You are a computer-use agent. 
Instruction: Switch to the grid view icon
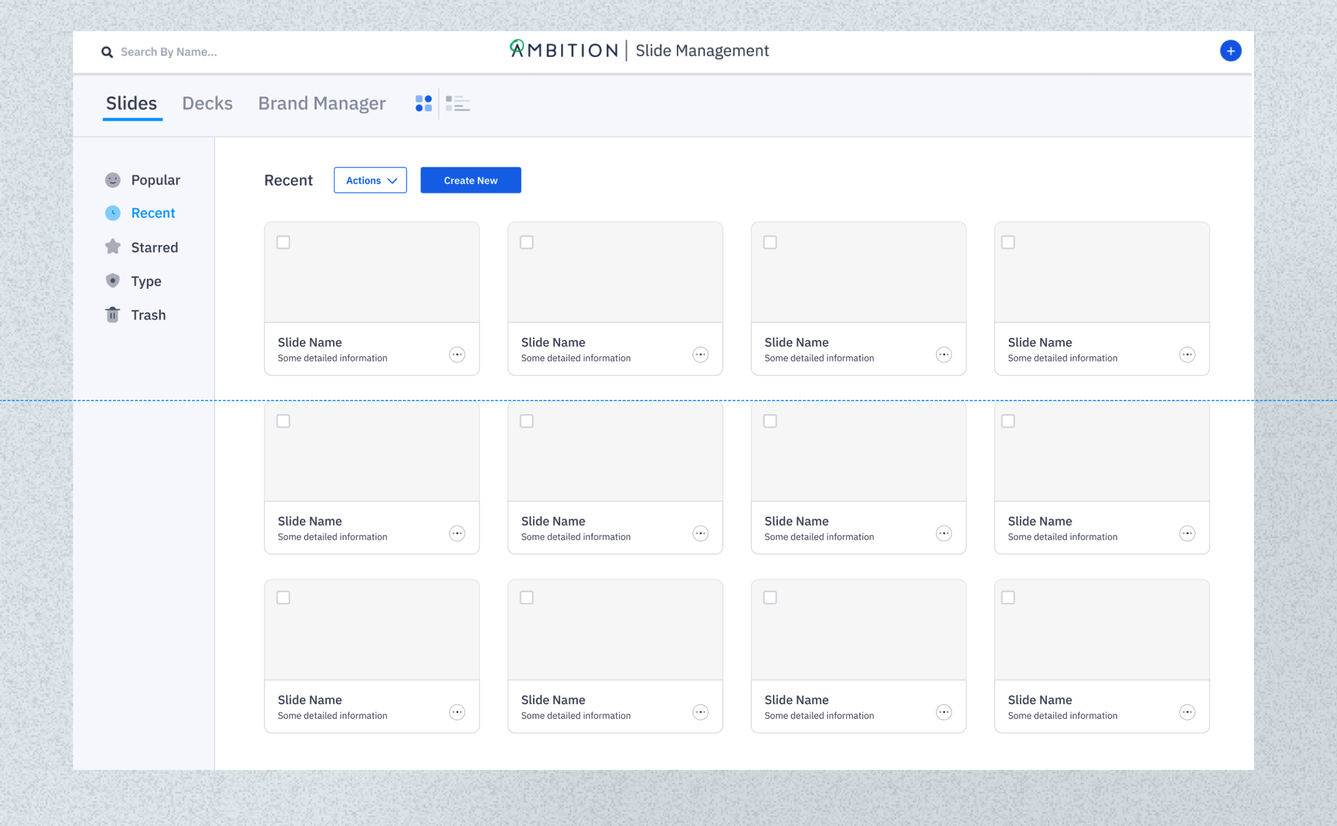424,103
